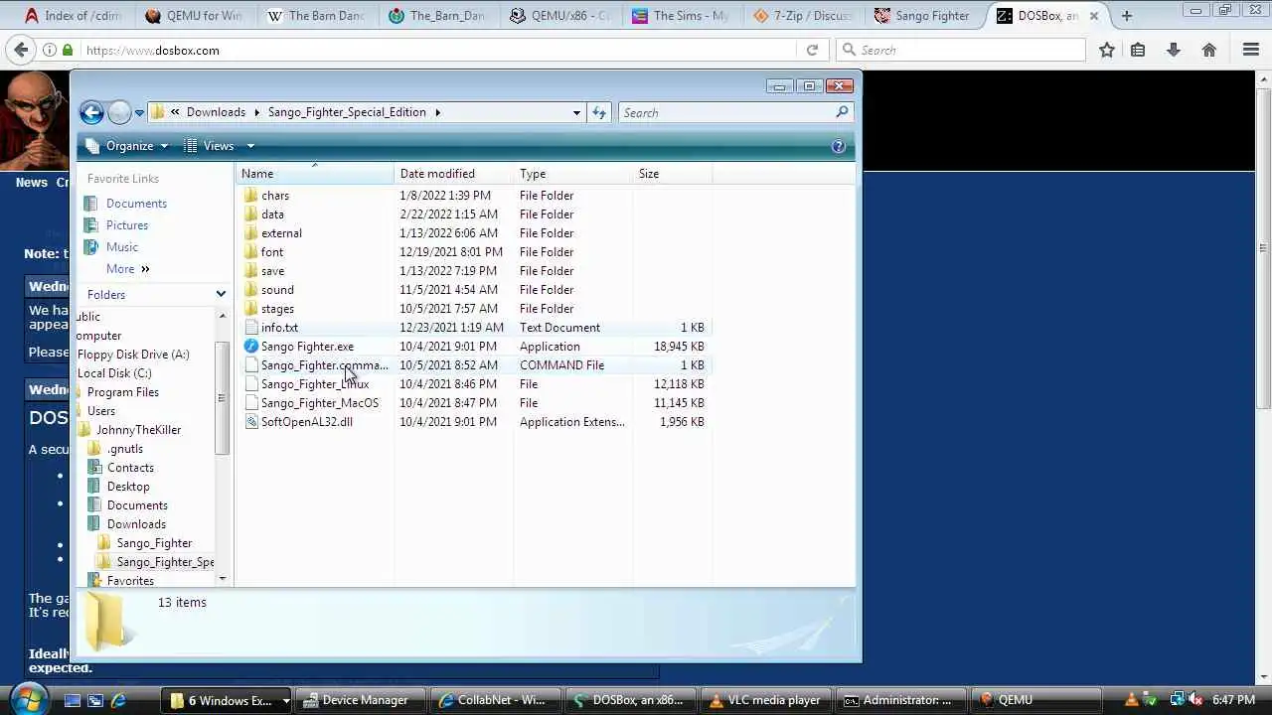Sort by the Type column header
Image resolution: width=1272 pixels, height=715 pixels.
572,174
